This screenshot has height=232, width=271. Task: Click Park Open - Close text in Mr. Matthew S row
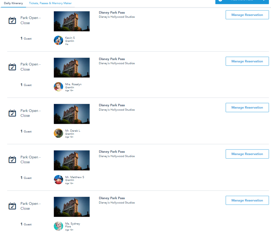(x=30, y=159)
